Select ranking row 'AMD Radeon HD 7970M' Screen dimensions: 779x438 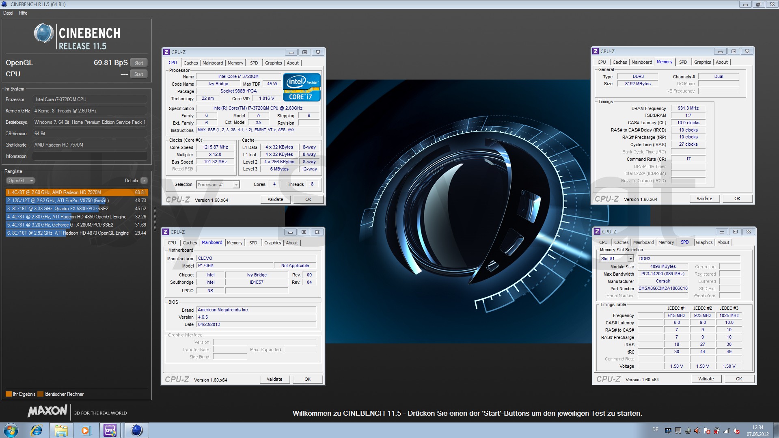(x=77, y=192)
